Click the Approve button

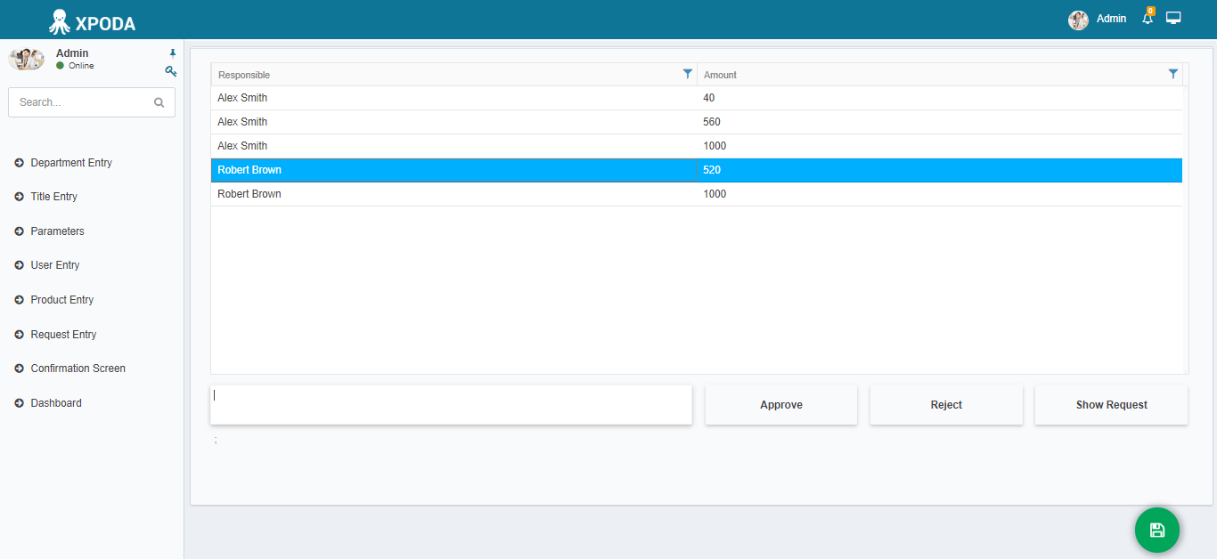[781, 405]
